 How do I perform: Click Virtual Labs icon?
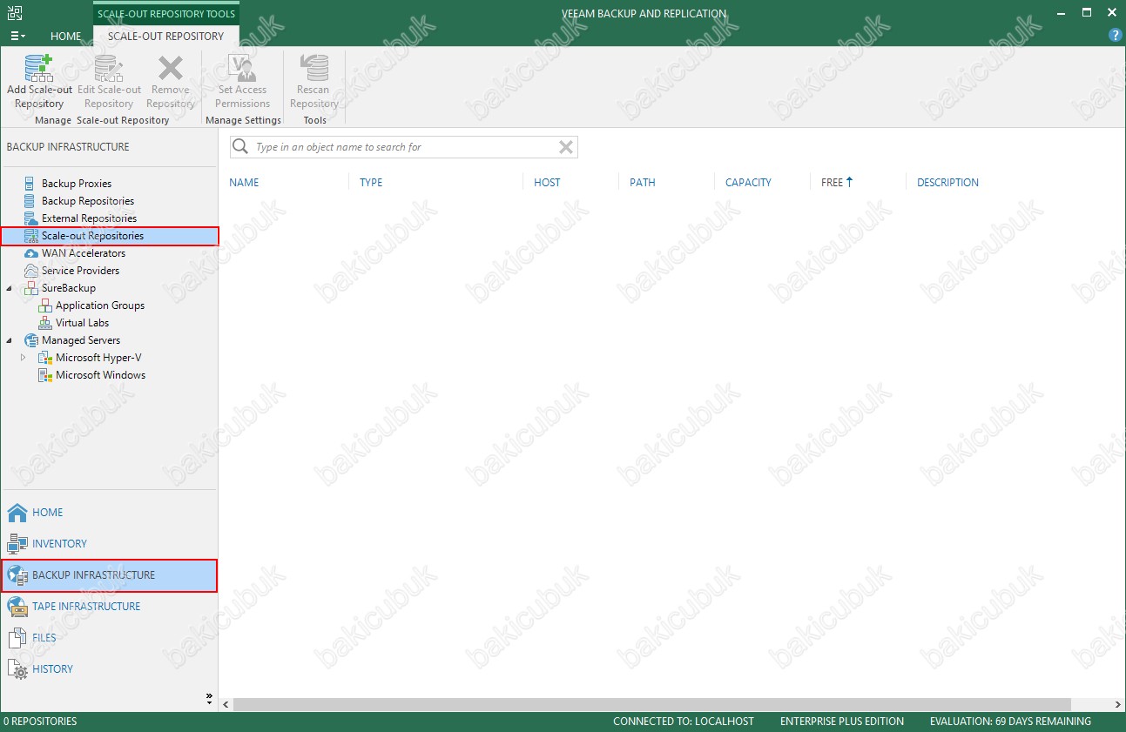pyautogui.click(x=45, y=323)
